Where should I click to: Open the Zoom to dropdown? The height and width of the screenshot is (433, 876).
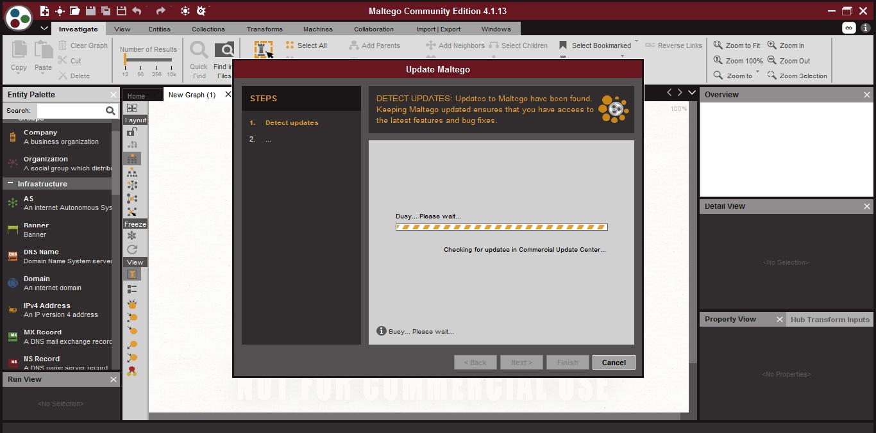pos(758,73)
